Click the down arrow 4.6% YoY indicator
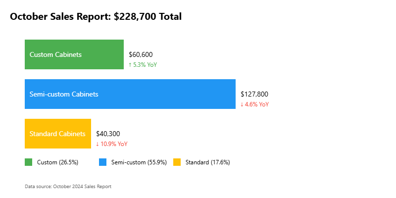Viewport: 396px width, 198px height. tap(254, 104)
